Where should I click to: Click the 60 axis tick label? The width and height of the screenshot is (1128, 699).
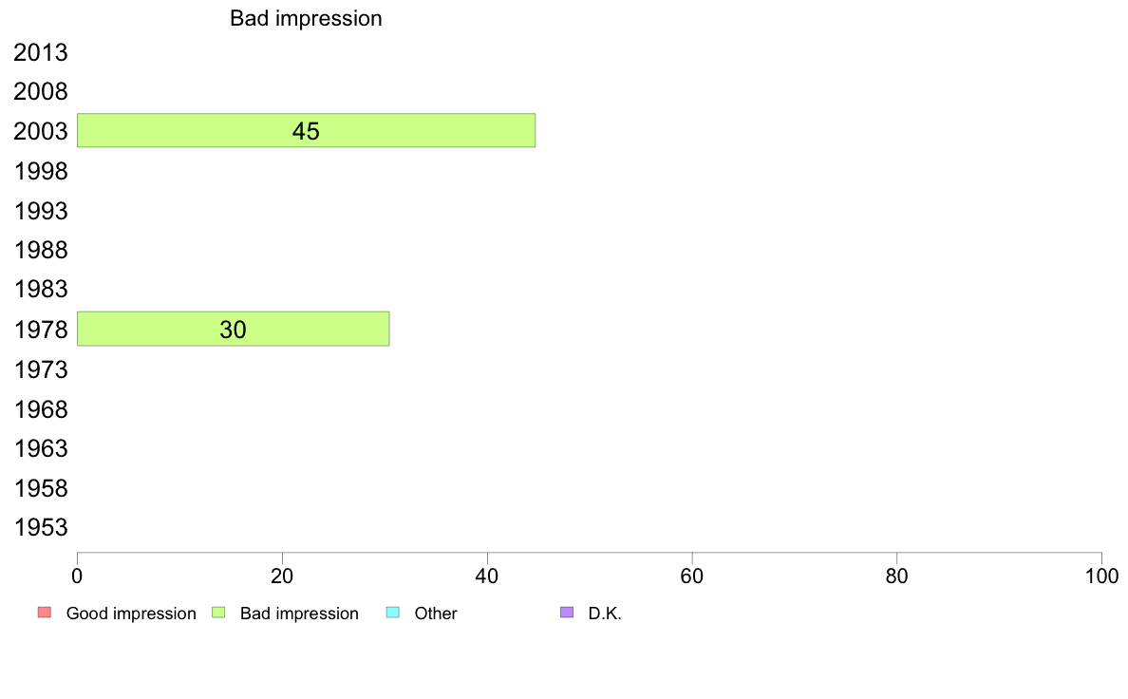pos(692,576)
